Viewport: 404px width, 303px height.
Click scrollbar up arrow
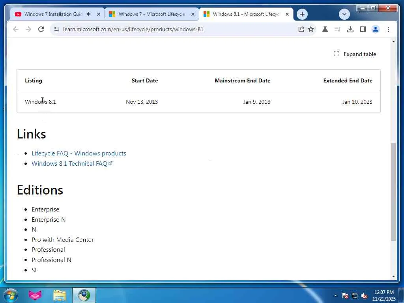click(x=393, y=41)
